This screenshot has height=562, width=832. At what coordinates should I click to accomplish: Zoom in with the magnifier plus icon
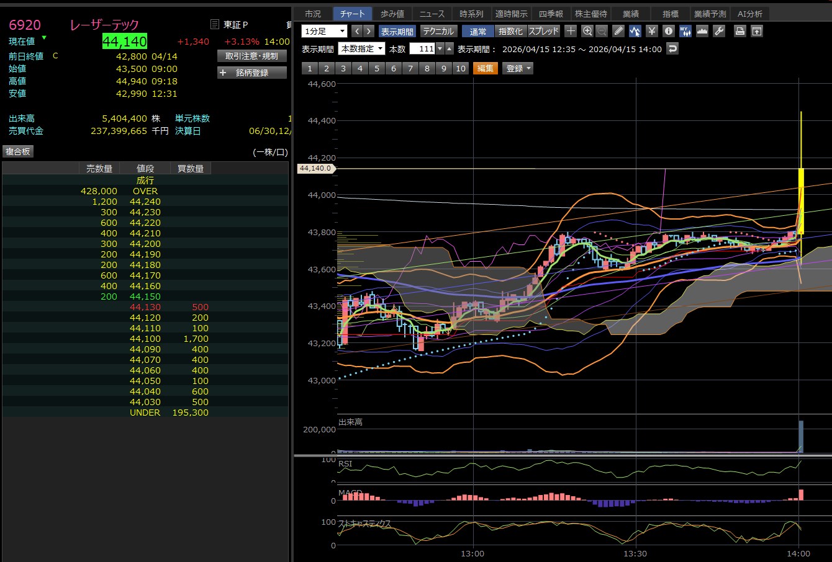click(587, 31)
